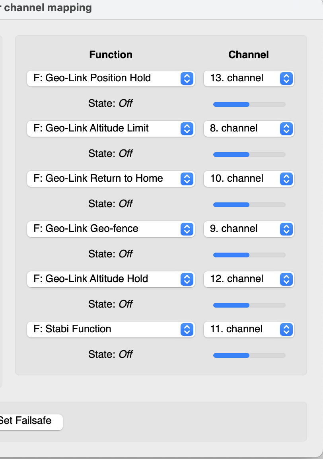Click the Altitude Limit channel level bar
Screen dimensions: 323x459
pyautogui.click(x=249, y=155)
